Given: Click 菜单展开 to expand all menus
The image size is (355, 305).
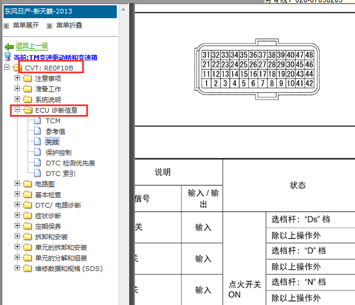Looking at the screenshot, I should pyautogui.click(x=26, y=25).
